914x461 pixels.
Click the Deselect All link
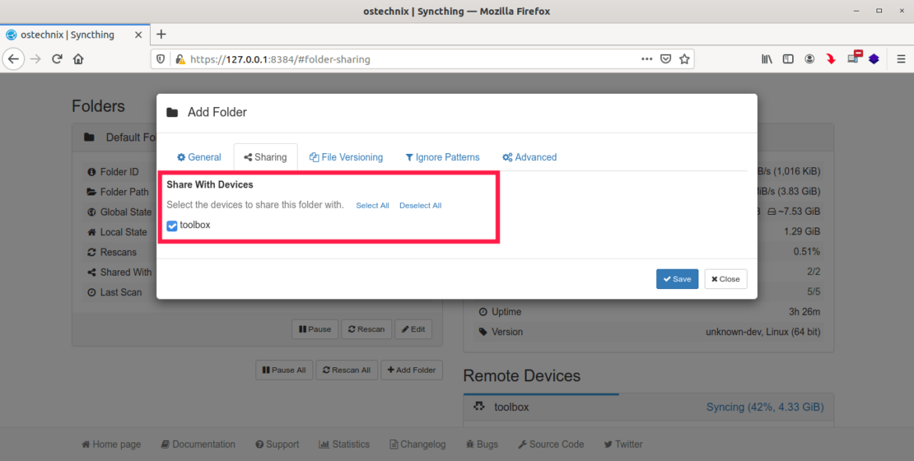pyautogui.click(x=420, y=205)
